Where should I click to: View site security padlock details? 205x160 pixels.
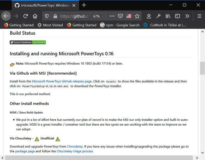click(55, 16)
